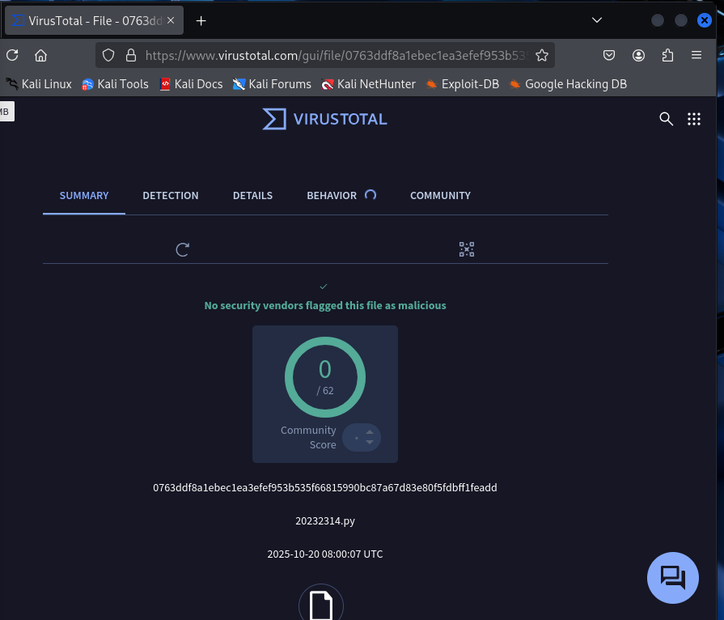The height and width of the screenshot is (620, 724).
Task: Vote down on the Community Score
Action: 370,442
